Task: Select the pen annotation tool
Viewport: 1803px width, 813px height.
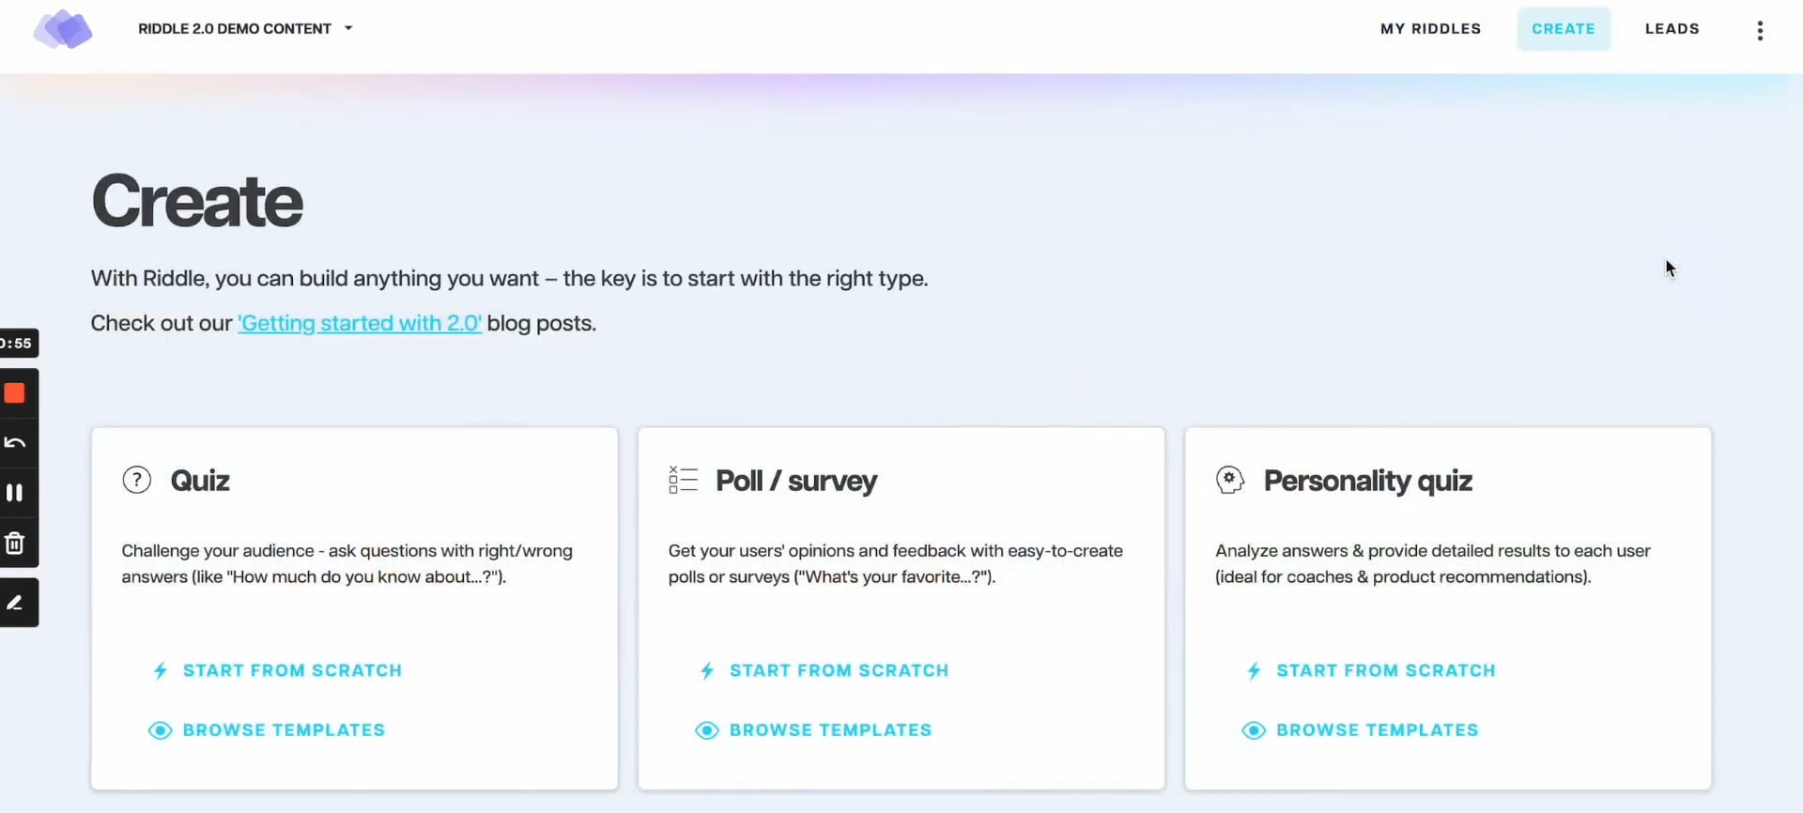Action: [x=14, y=603]
